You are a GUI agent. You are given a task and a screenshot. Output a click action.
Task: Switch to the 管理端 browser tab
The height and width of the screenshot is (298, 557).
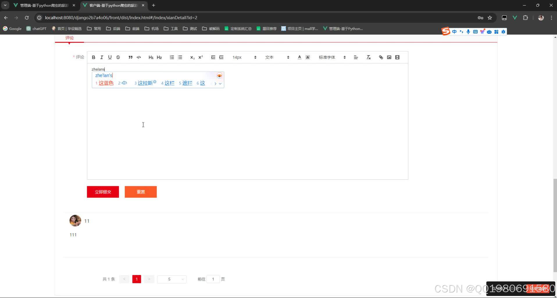tap(44, 5)
